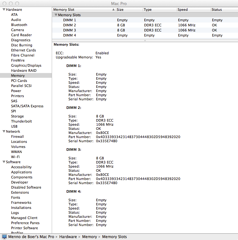Sort table by Speed column header
This screenshot has width=238, height=240.
click(194, 10)
